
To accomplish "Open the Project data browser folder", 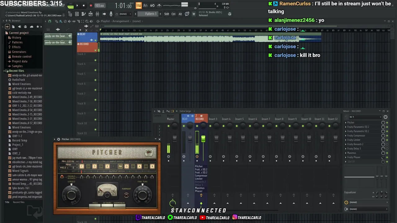I will 20,61.
